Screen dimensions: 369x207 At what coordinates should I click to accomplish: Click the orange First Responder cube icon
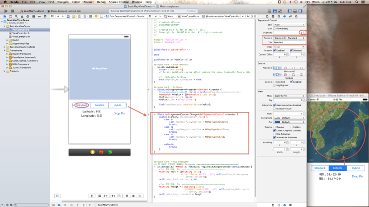(x=101, y=151)
